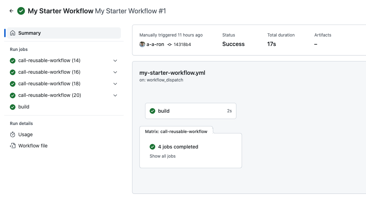Open the call-reusable-workflow (14) job
Image resolution: width=366 pixels, height=198 pixels.
point(49,60)
